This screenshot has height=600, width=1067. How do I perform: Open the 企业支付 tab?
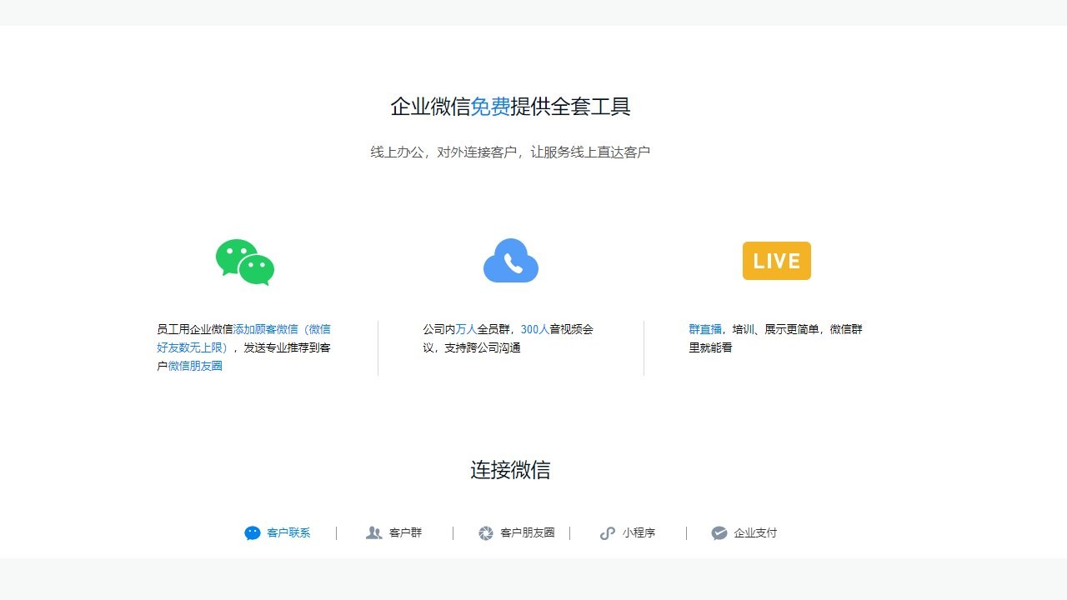[x=754, y=532]
